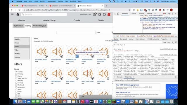The width and height of the screenshot is (187, 105).
Task: Open the Roblox notifications icon
Action: (94, 14)
